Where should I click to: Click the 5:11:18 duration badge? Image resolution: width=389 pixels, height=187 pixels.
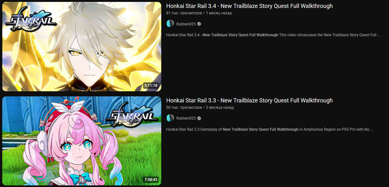(151, 86)
